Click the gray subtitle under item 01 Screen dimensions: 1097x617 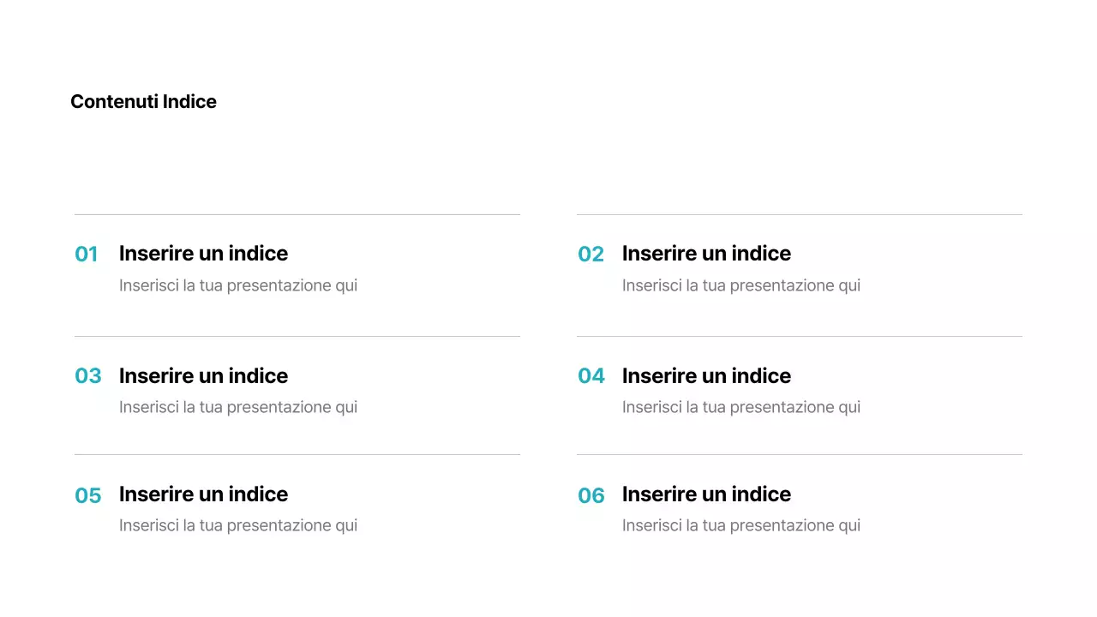point(238,285)
